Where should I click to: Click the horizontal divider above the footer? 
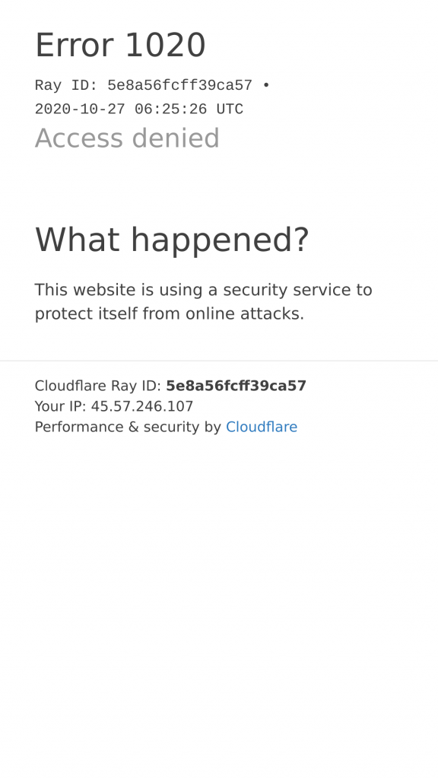(219, 361)
